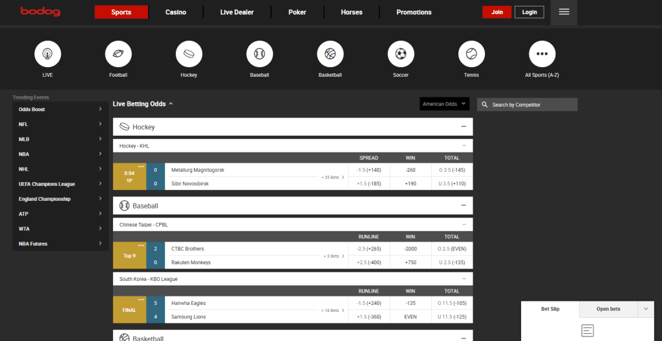Collapse the Baseball section
This screenshot has width=662, height=341.
pyautogui.click(x=464, y=205)
